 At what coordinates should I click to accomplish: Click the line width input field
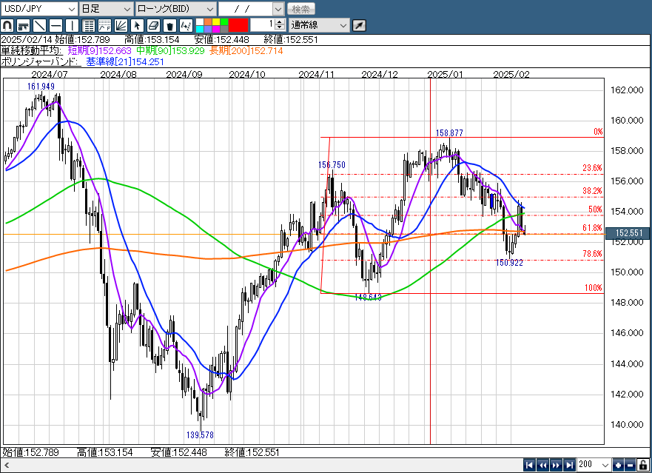pyautogui.click(x=263, y=25)
